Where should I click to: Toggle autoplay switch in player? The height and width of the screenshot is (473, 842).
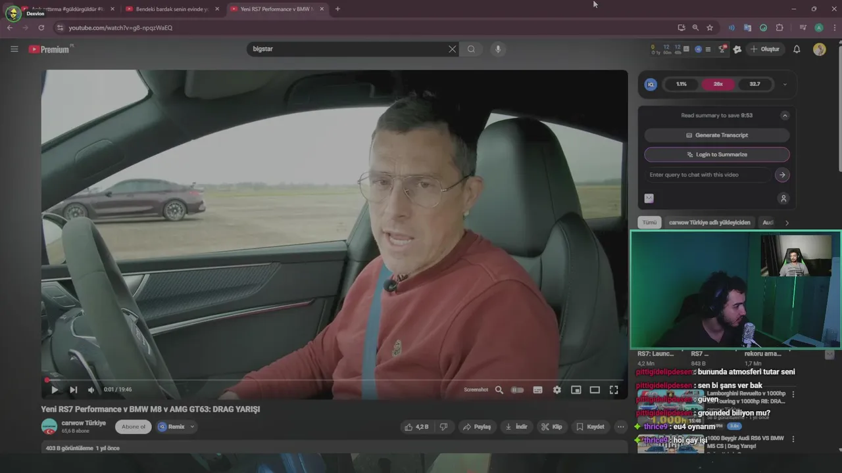coord(518,390)
